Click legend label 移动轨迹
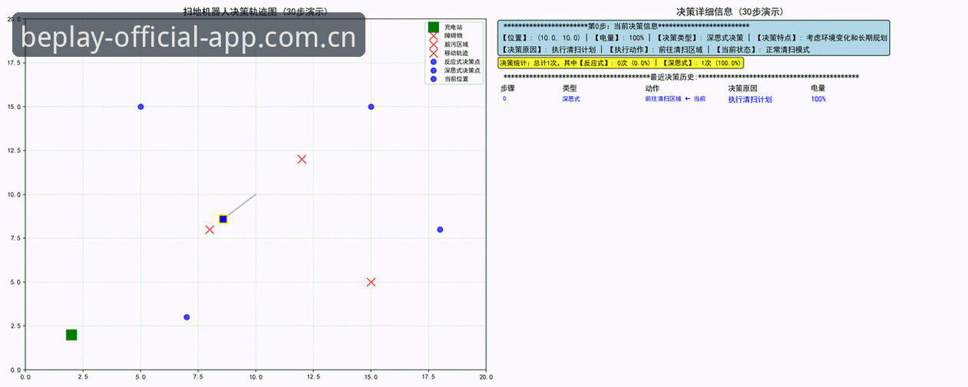 point(456,53)
